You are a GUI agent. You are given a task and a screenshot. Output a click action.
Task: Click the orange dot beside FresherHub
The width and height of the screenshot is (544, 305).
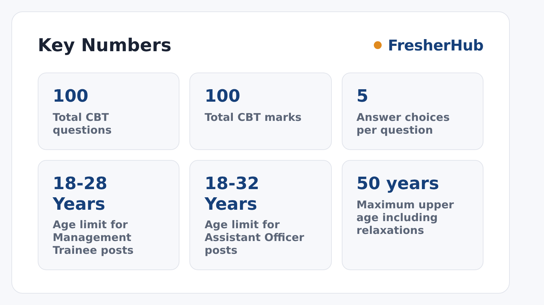(x=378, y=45)
